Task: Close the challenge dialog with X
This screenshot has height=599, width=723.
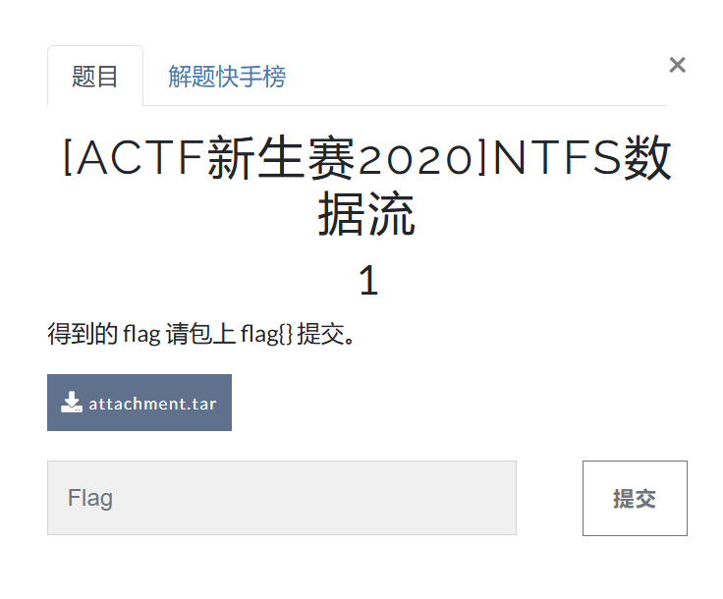Action: click(678, 65)
